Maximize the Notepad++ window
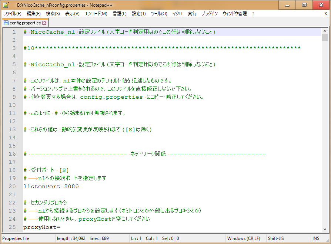The width and height of the screenshot is (331, 244). (x=304, y=5)
